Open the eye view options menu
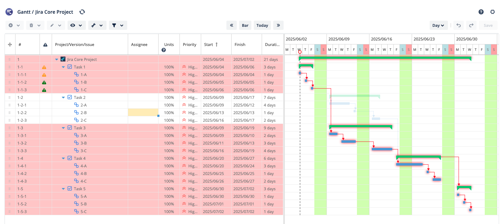503x224 pixels. [76, 25]
